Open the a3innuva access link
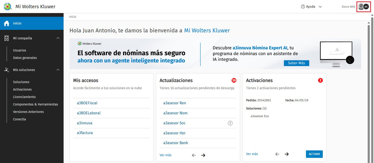The image size is (374, 163). point(84,123)
